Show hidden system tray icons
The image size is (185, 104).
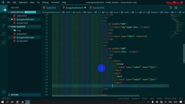pyautogui.click(x=148, y=102)
